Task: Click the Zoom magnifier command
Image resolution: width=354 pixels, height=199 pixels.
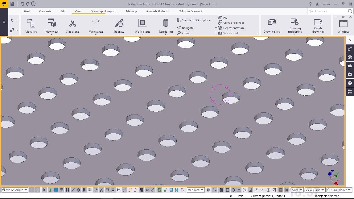Action: [x=183, y=33]
